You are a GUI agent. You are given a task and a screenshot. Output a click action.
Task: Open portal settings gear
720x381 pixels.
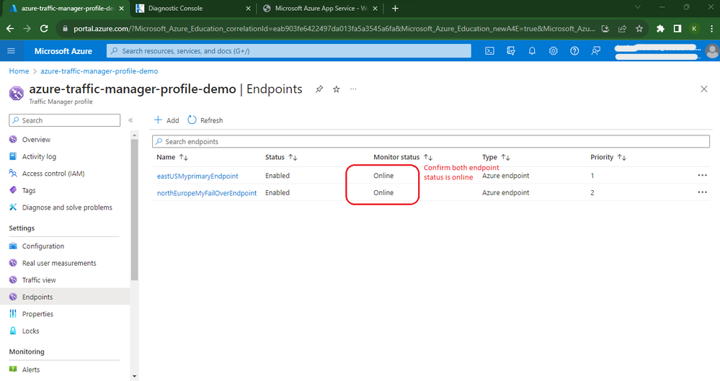[x=554, y=51]
